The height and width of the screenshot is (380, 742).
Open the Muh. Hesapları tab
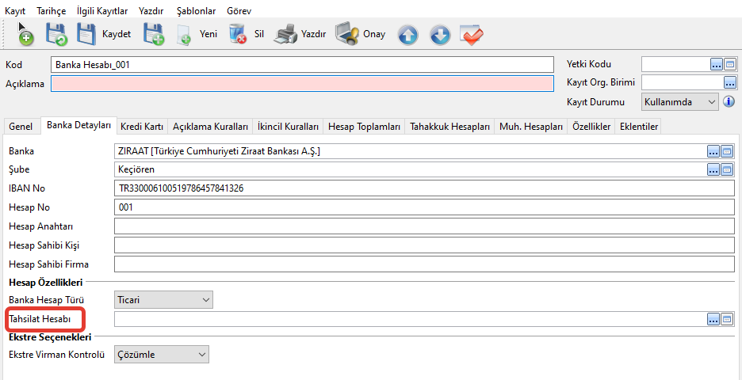[530, 127]
